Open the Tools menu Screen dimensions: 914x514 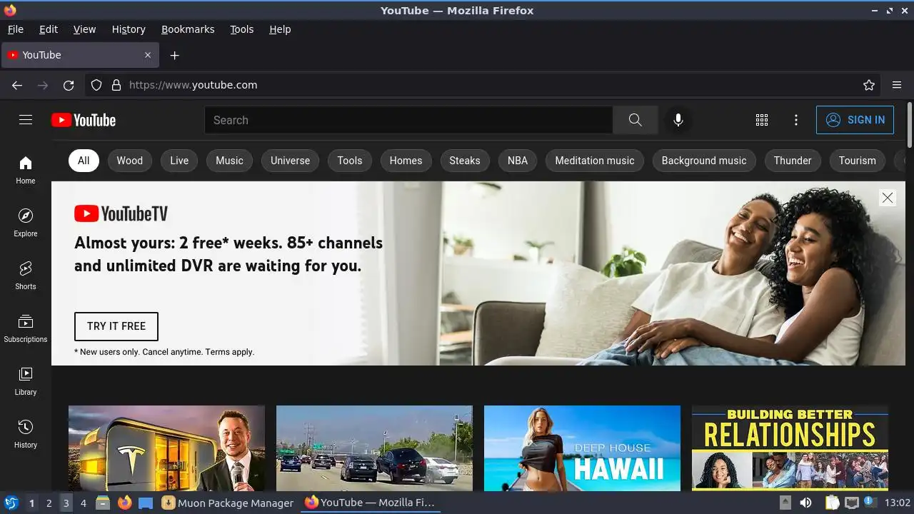click(242, 29)
